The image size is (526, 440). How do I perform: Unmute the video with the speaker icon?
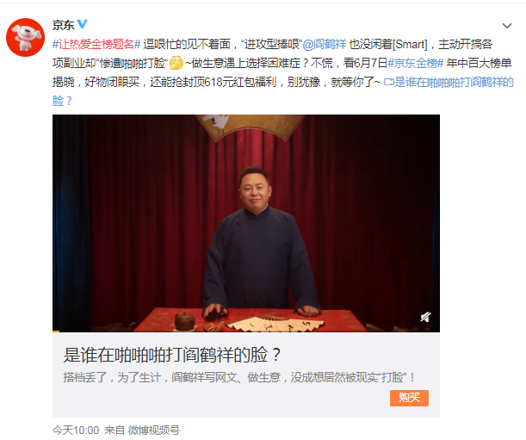pos(425,317)
